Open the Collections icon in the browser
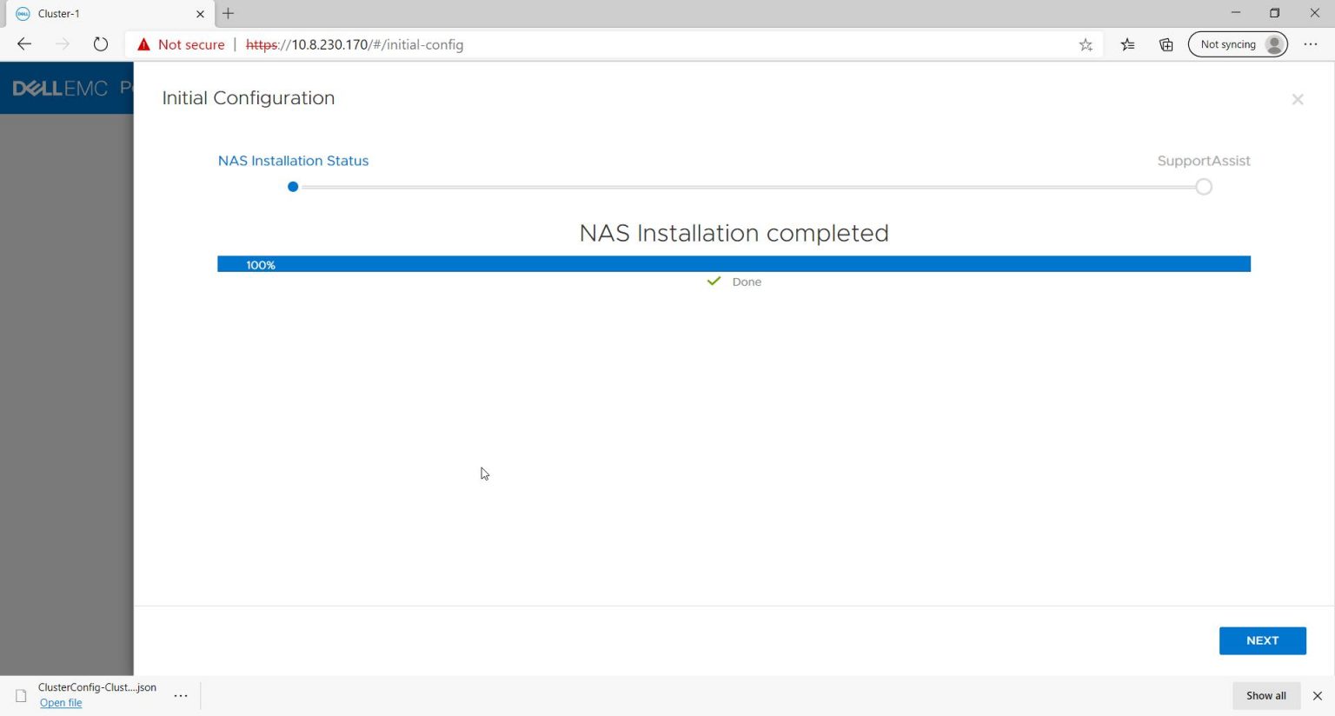This screenshot has width=1335, height=716. pos(1166,43)
